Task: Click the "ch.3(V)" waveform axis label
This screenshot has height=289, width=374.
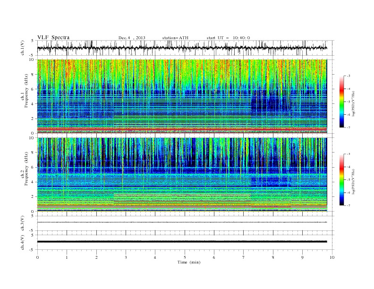Action: (x=23, y=223)
